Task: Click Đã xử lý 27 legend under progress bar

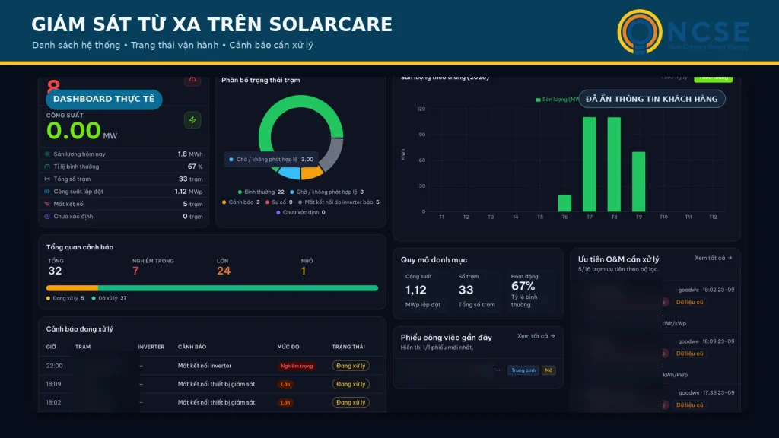Action: (x=110, y=298)
